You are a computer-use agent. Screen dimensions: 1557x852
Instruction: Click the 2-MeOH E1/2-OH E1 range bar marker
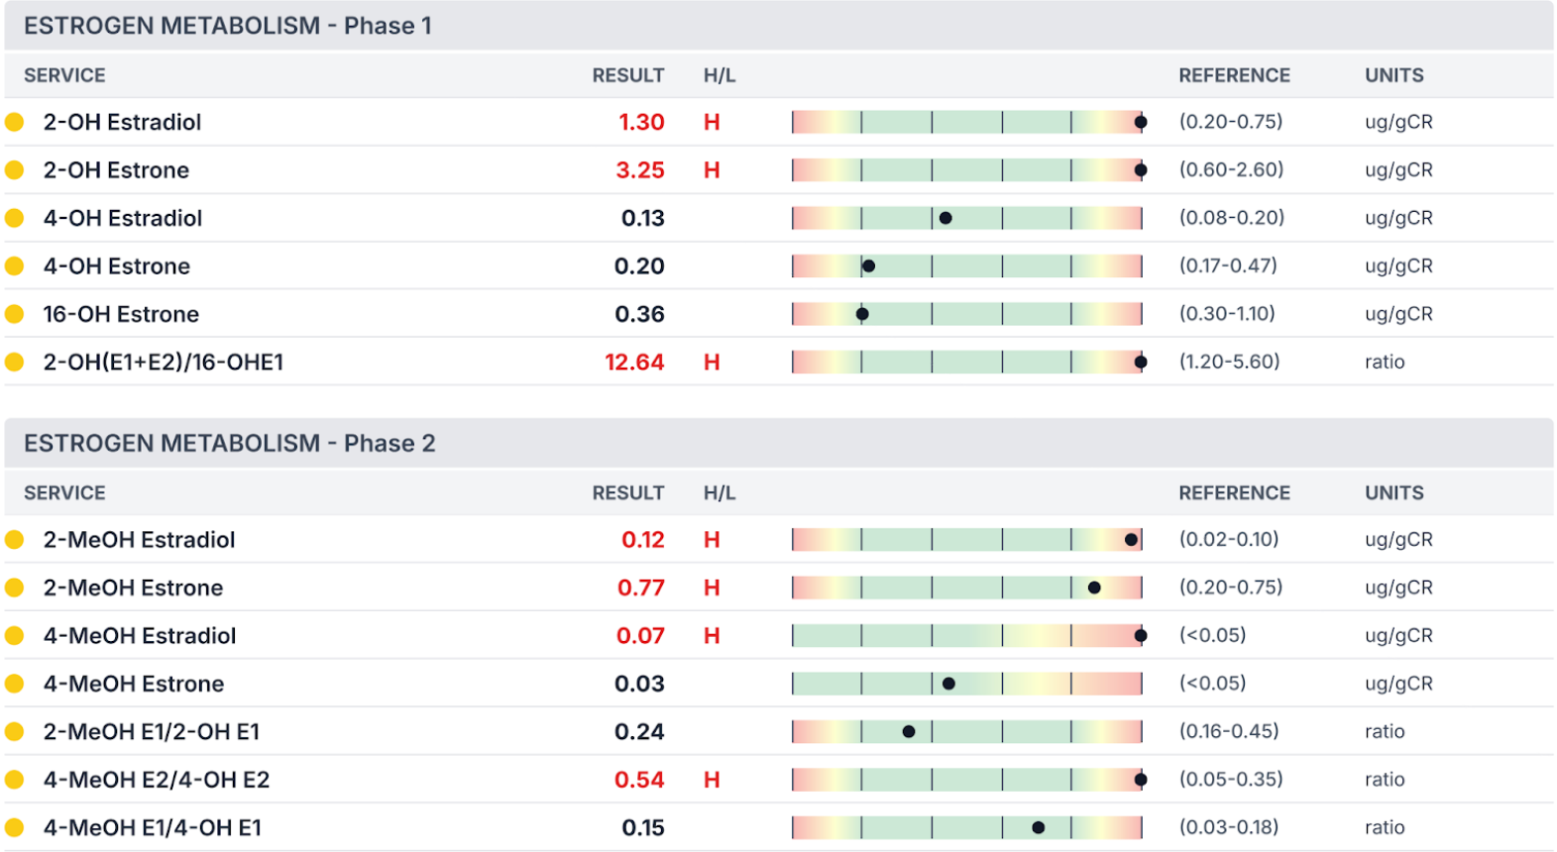909,731
